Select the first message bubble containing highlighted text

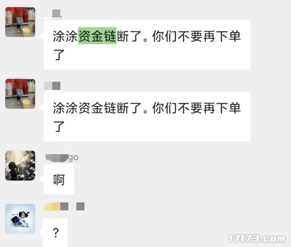coord(147,45)
